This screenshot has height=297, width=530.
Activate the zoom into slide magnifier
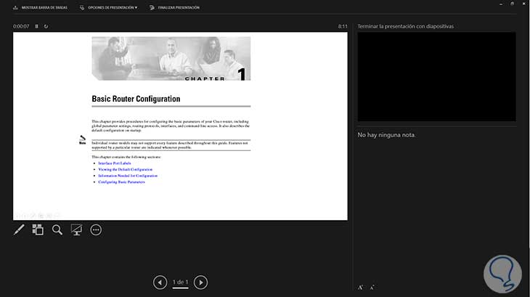click(x=57, y=229)
